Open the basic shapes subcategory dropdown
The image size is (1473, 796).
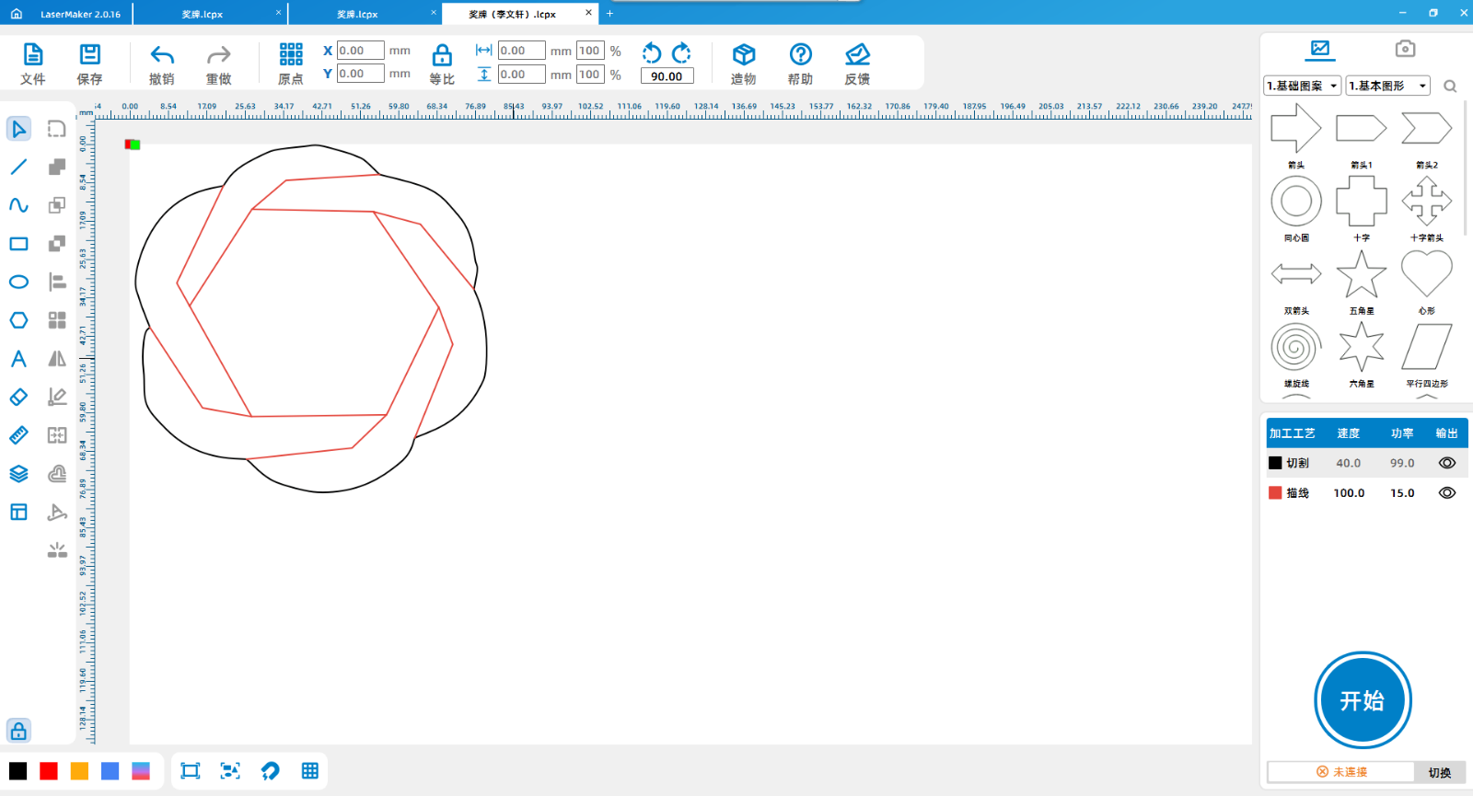pyautogui.click(x=1387, y=86)
